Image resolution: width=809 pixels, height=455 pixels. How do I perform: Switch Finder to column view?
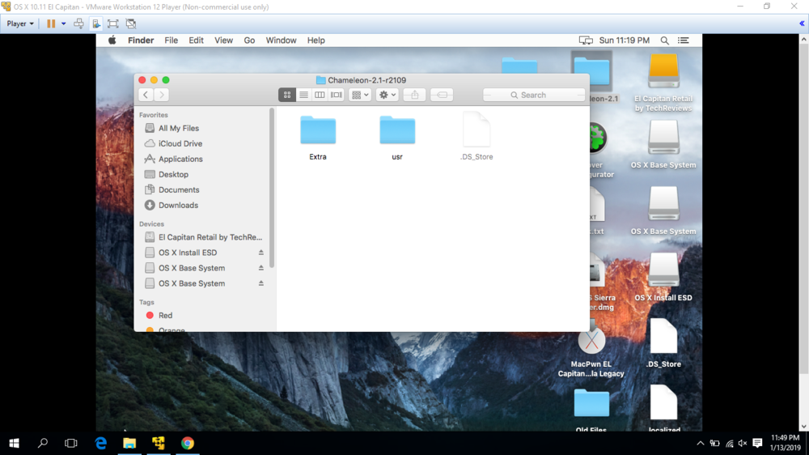[x=320, y=95]
